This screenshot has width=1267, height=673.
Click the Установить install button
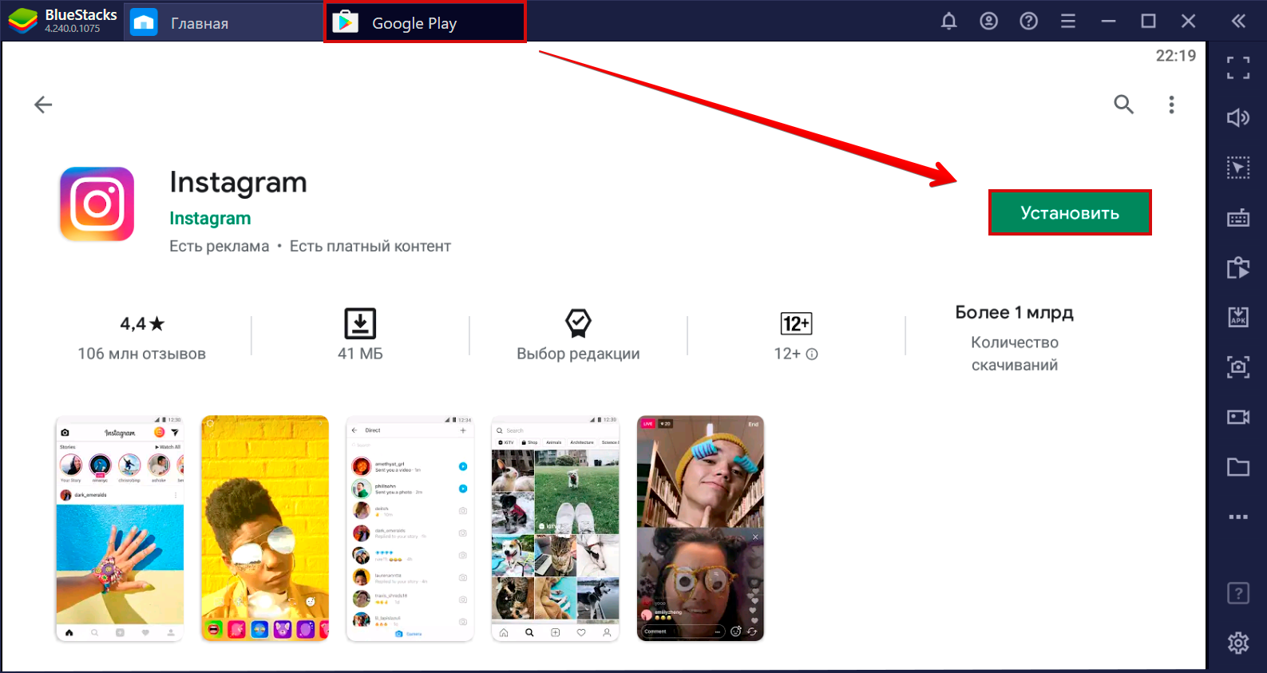click(x=1070, y=213)
